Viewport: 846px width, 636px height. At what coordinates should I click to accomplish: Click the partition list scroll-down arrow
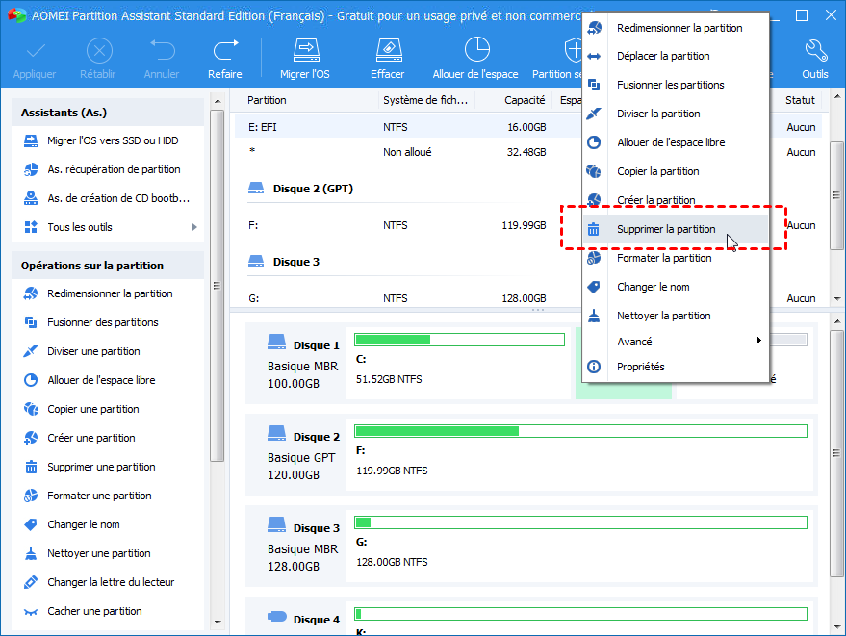(836, 298)
